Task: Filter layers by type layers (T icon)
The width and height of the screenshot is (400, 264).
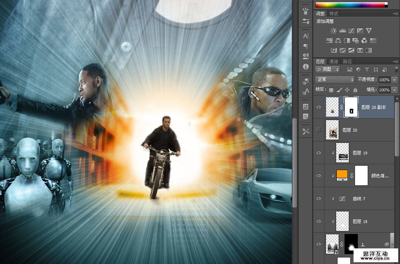Action: point(367,69)
